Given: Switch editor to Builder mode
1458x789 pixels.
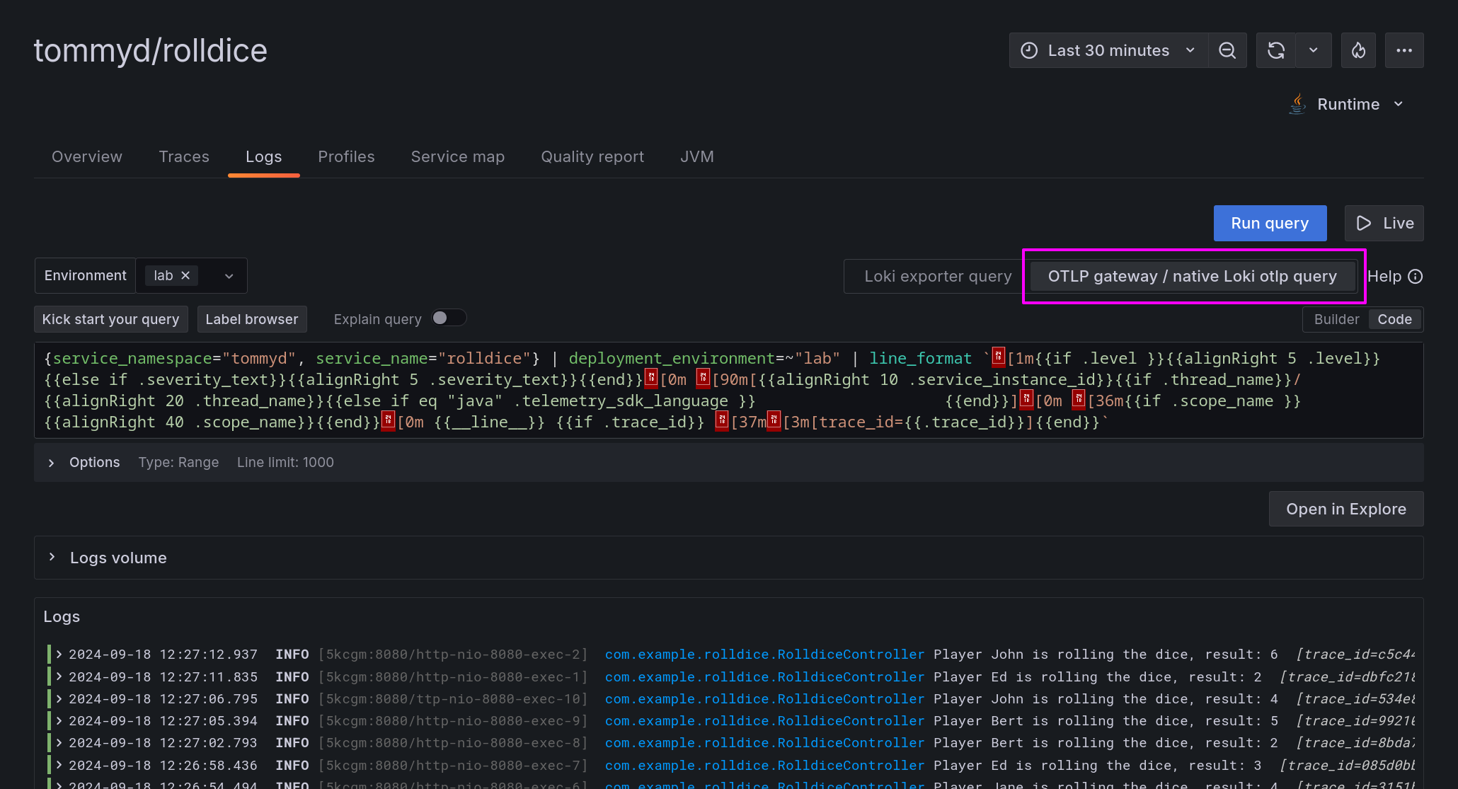Looking at the screenshot, I should point(1336,319).
